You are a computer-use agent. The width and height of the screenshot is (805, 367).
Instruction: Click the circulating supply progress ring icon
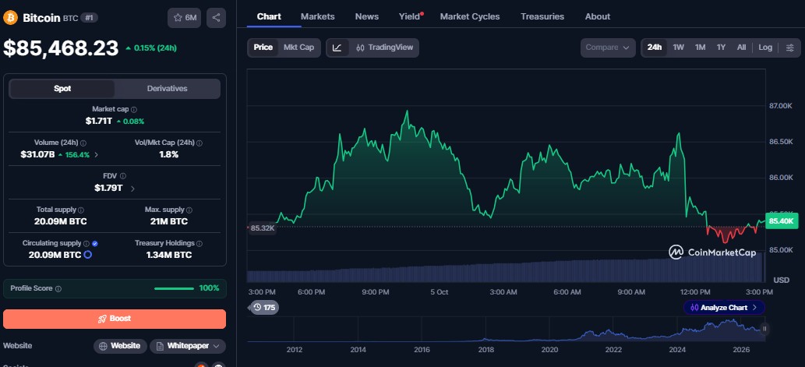pyautogui.click(x=88, y=255)
